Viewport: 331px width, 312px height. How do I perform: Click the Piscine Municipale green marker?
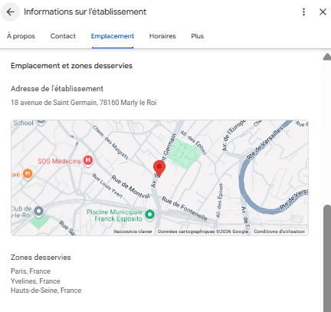tap(149, 214)
